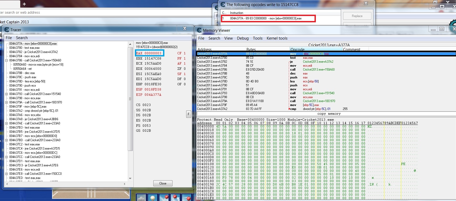Click the white ball icon in game toolbar
The width and height of the screenshot is (456, 201).
pyautogui.click(x=153, y=198)
